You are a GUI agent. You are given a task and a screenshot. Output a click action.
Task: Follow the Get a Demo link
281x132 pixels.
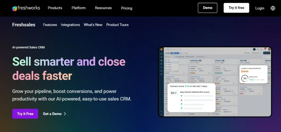pyautogui.click(x=55, y=114)
